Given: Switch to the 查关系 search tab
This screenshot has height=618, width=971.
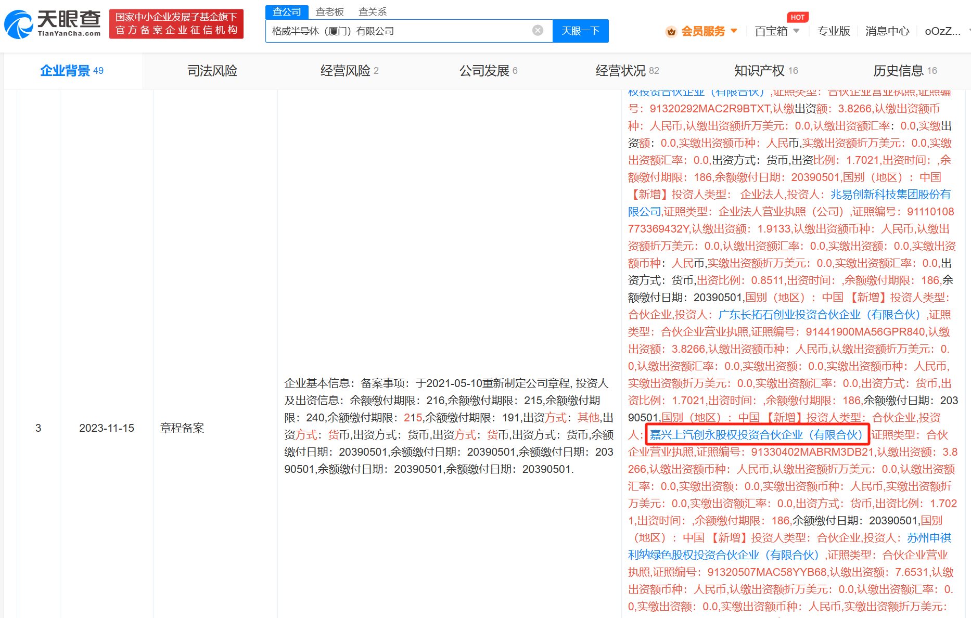Looking at the screenshot, I should coord(372,11).
